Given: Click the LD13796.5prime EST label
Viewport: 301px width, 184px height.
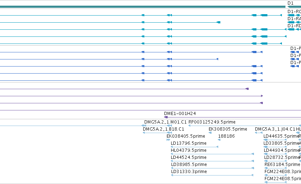Looking at the screenshot, I should pyautogui.click(x=189, y=143).
